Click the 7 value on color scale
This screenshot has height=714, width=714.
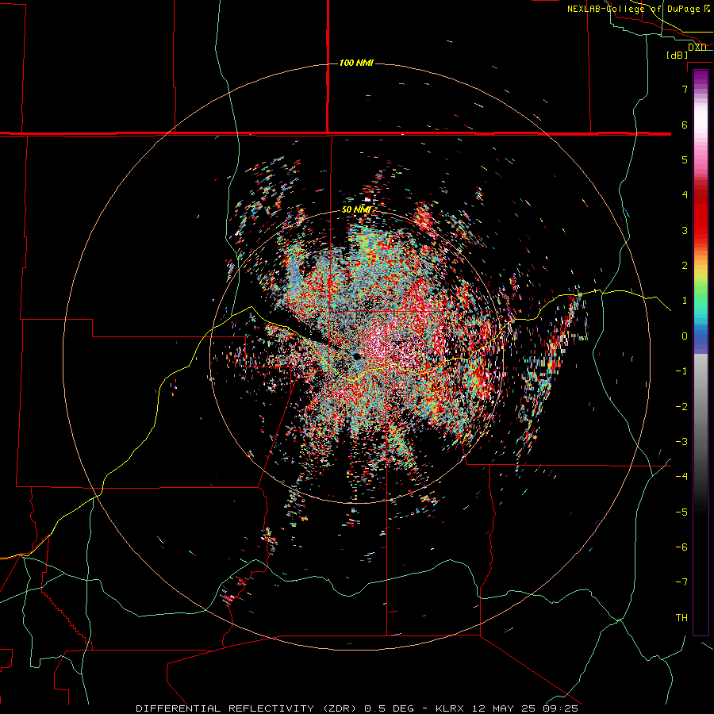(x=685, y=89)
